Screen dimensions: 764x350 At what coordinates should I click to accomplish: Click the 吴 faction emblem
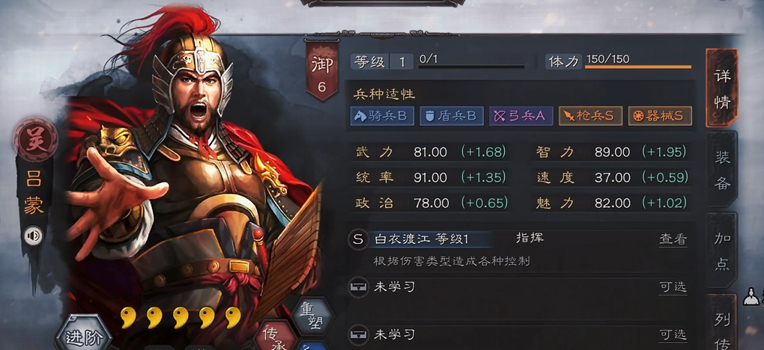coord(35,139)
